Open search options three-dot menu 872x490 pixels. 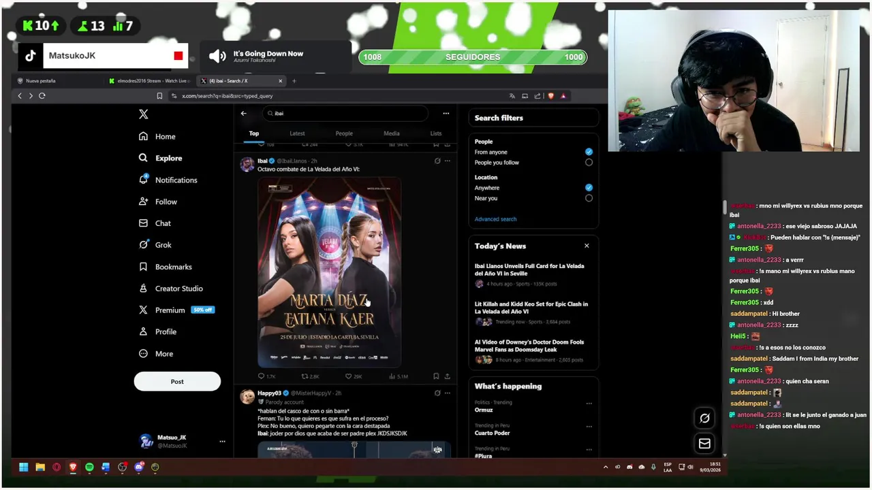coord(446,114)
